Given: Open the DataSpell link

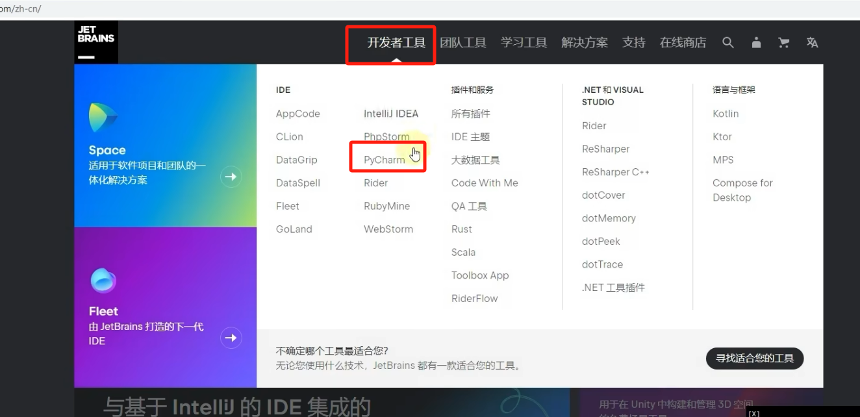Looking at the screenshot, I should click(298, 183).
